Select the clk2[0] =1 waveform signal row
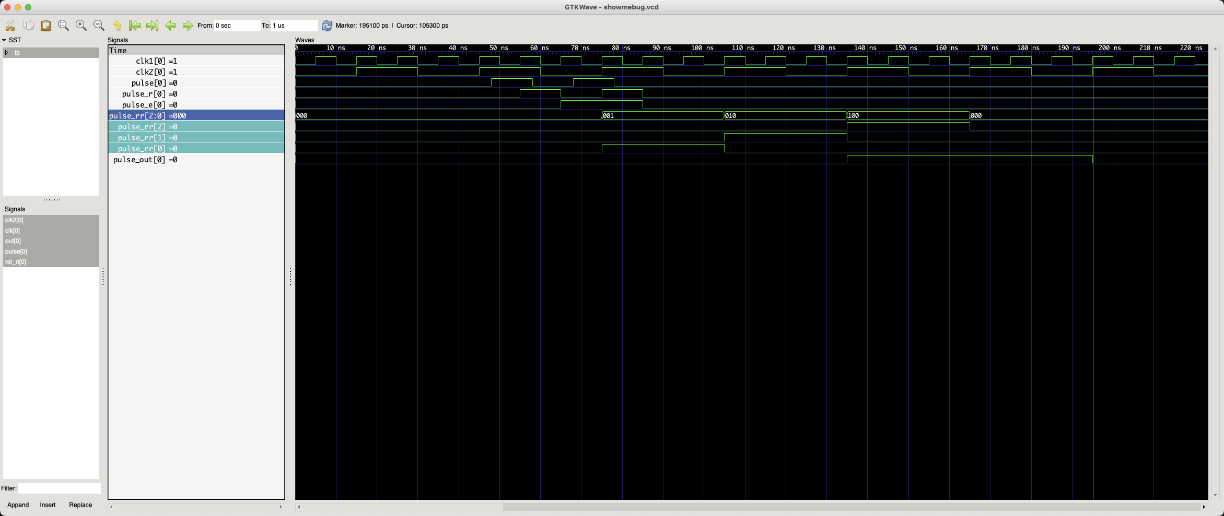The image size is (1224, 516). coord(196,72)
